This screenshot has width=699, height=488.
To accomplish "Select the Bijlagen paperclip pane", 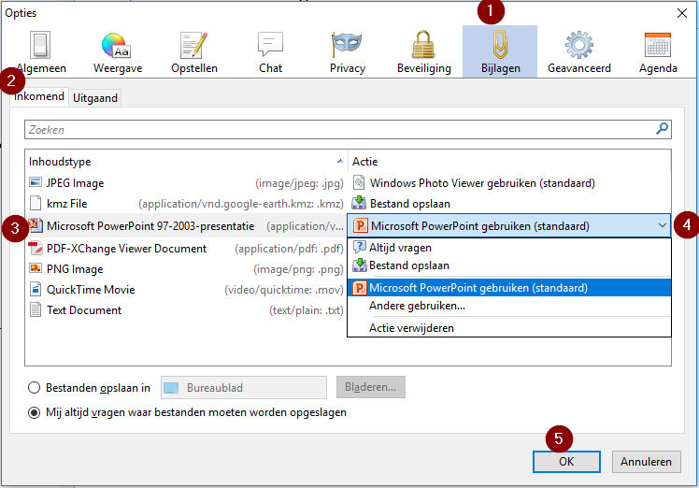I will (x=500, y=51).
